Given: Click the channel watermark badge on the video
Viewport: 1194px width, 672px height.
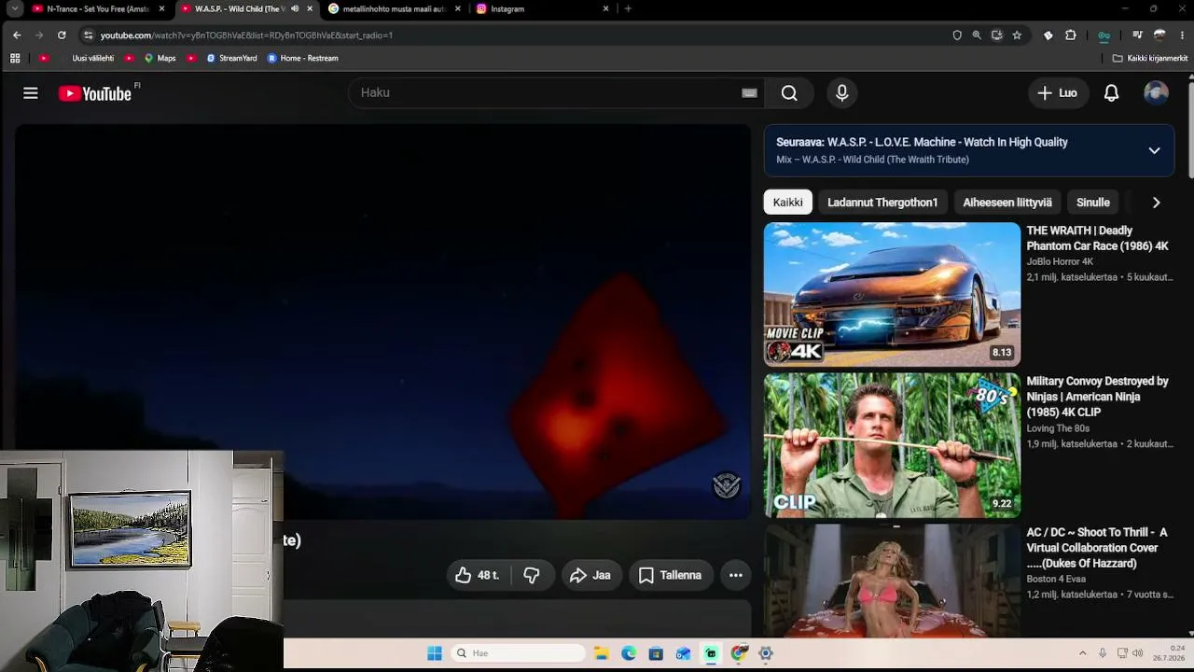Looking at the screenshot, I should click(727, 485).
